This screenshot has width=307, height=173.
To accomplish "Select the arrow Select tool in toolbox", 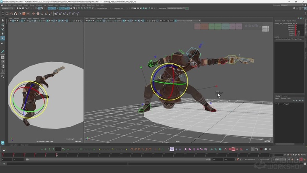I will [x=3, y=20].
